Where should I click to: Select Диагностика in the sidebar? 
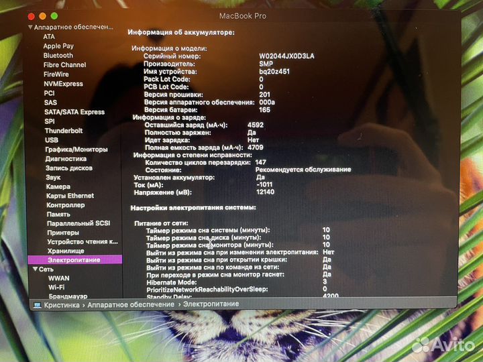point(66,159)
